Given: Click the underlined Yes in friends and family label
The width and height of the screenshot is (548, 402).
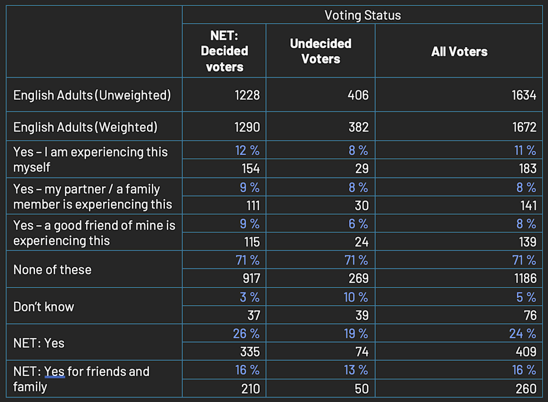Looking at the screenshot, I should coord(54,371).
